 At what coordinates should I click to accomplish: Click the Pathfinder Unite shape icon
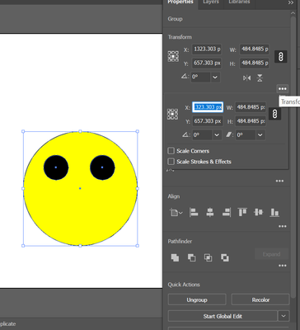tap(175, 257)
